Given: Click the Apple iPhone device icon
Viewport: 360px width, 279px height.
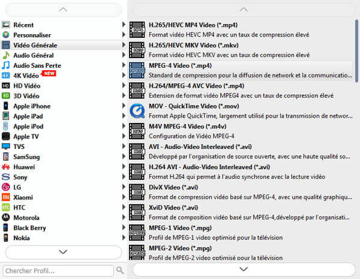Looking at the screenshot, I should (6, 106).
